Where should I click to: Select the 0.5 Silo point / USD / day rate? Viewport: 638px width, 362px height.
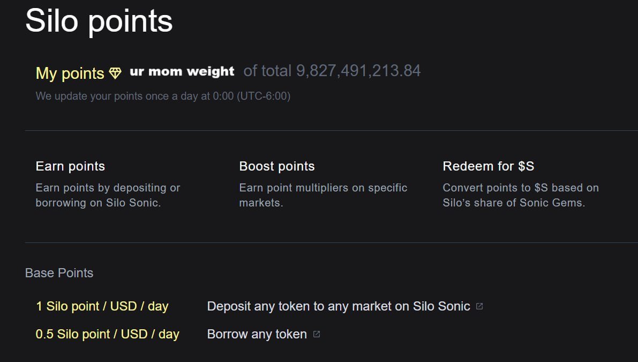[x=108, y=334]
